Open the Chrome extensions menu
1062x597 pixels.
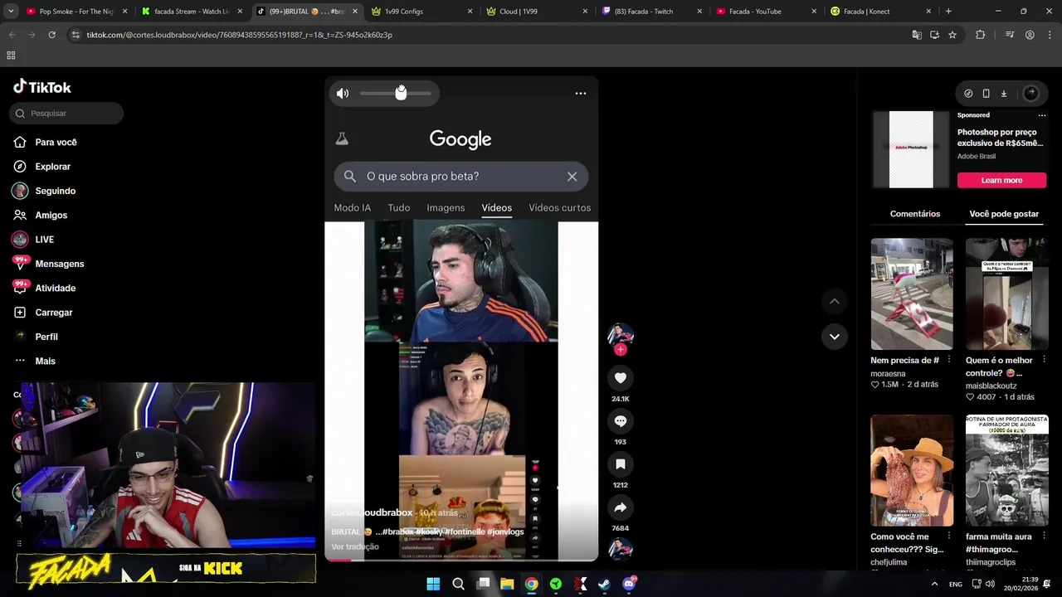[x=980, y=35]
